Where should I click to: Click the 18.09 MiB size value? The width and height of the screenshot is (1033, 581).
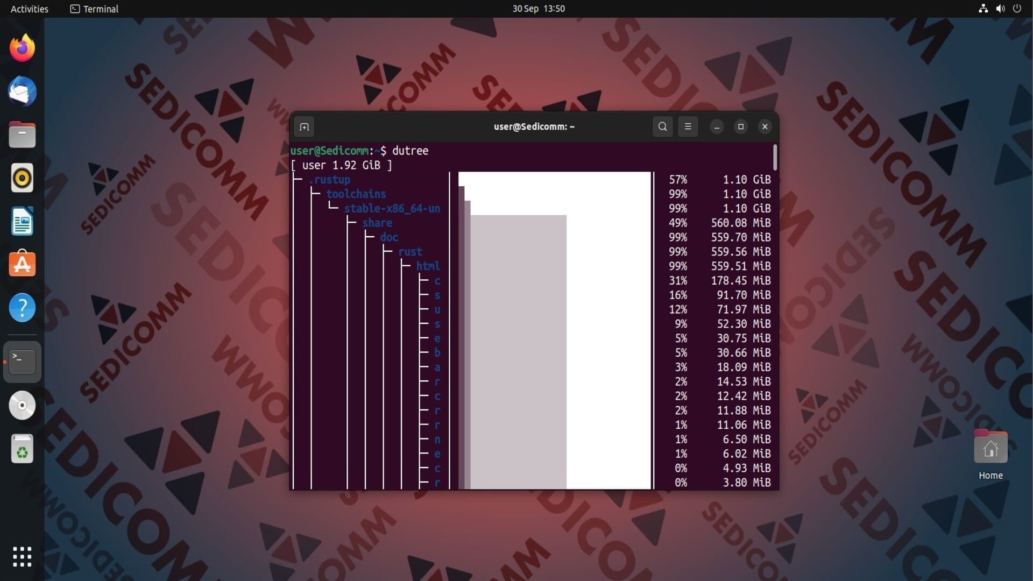(744, 367)
